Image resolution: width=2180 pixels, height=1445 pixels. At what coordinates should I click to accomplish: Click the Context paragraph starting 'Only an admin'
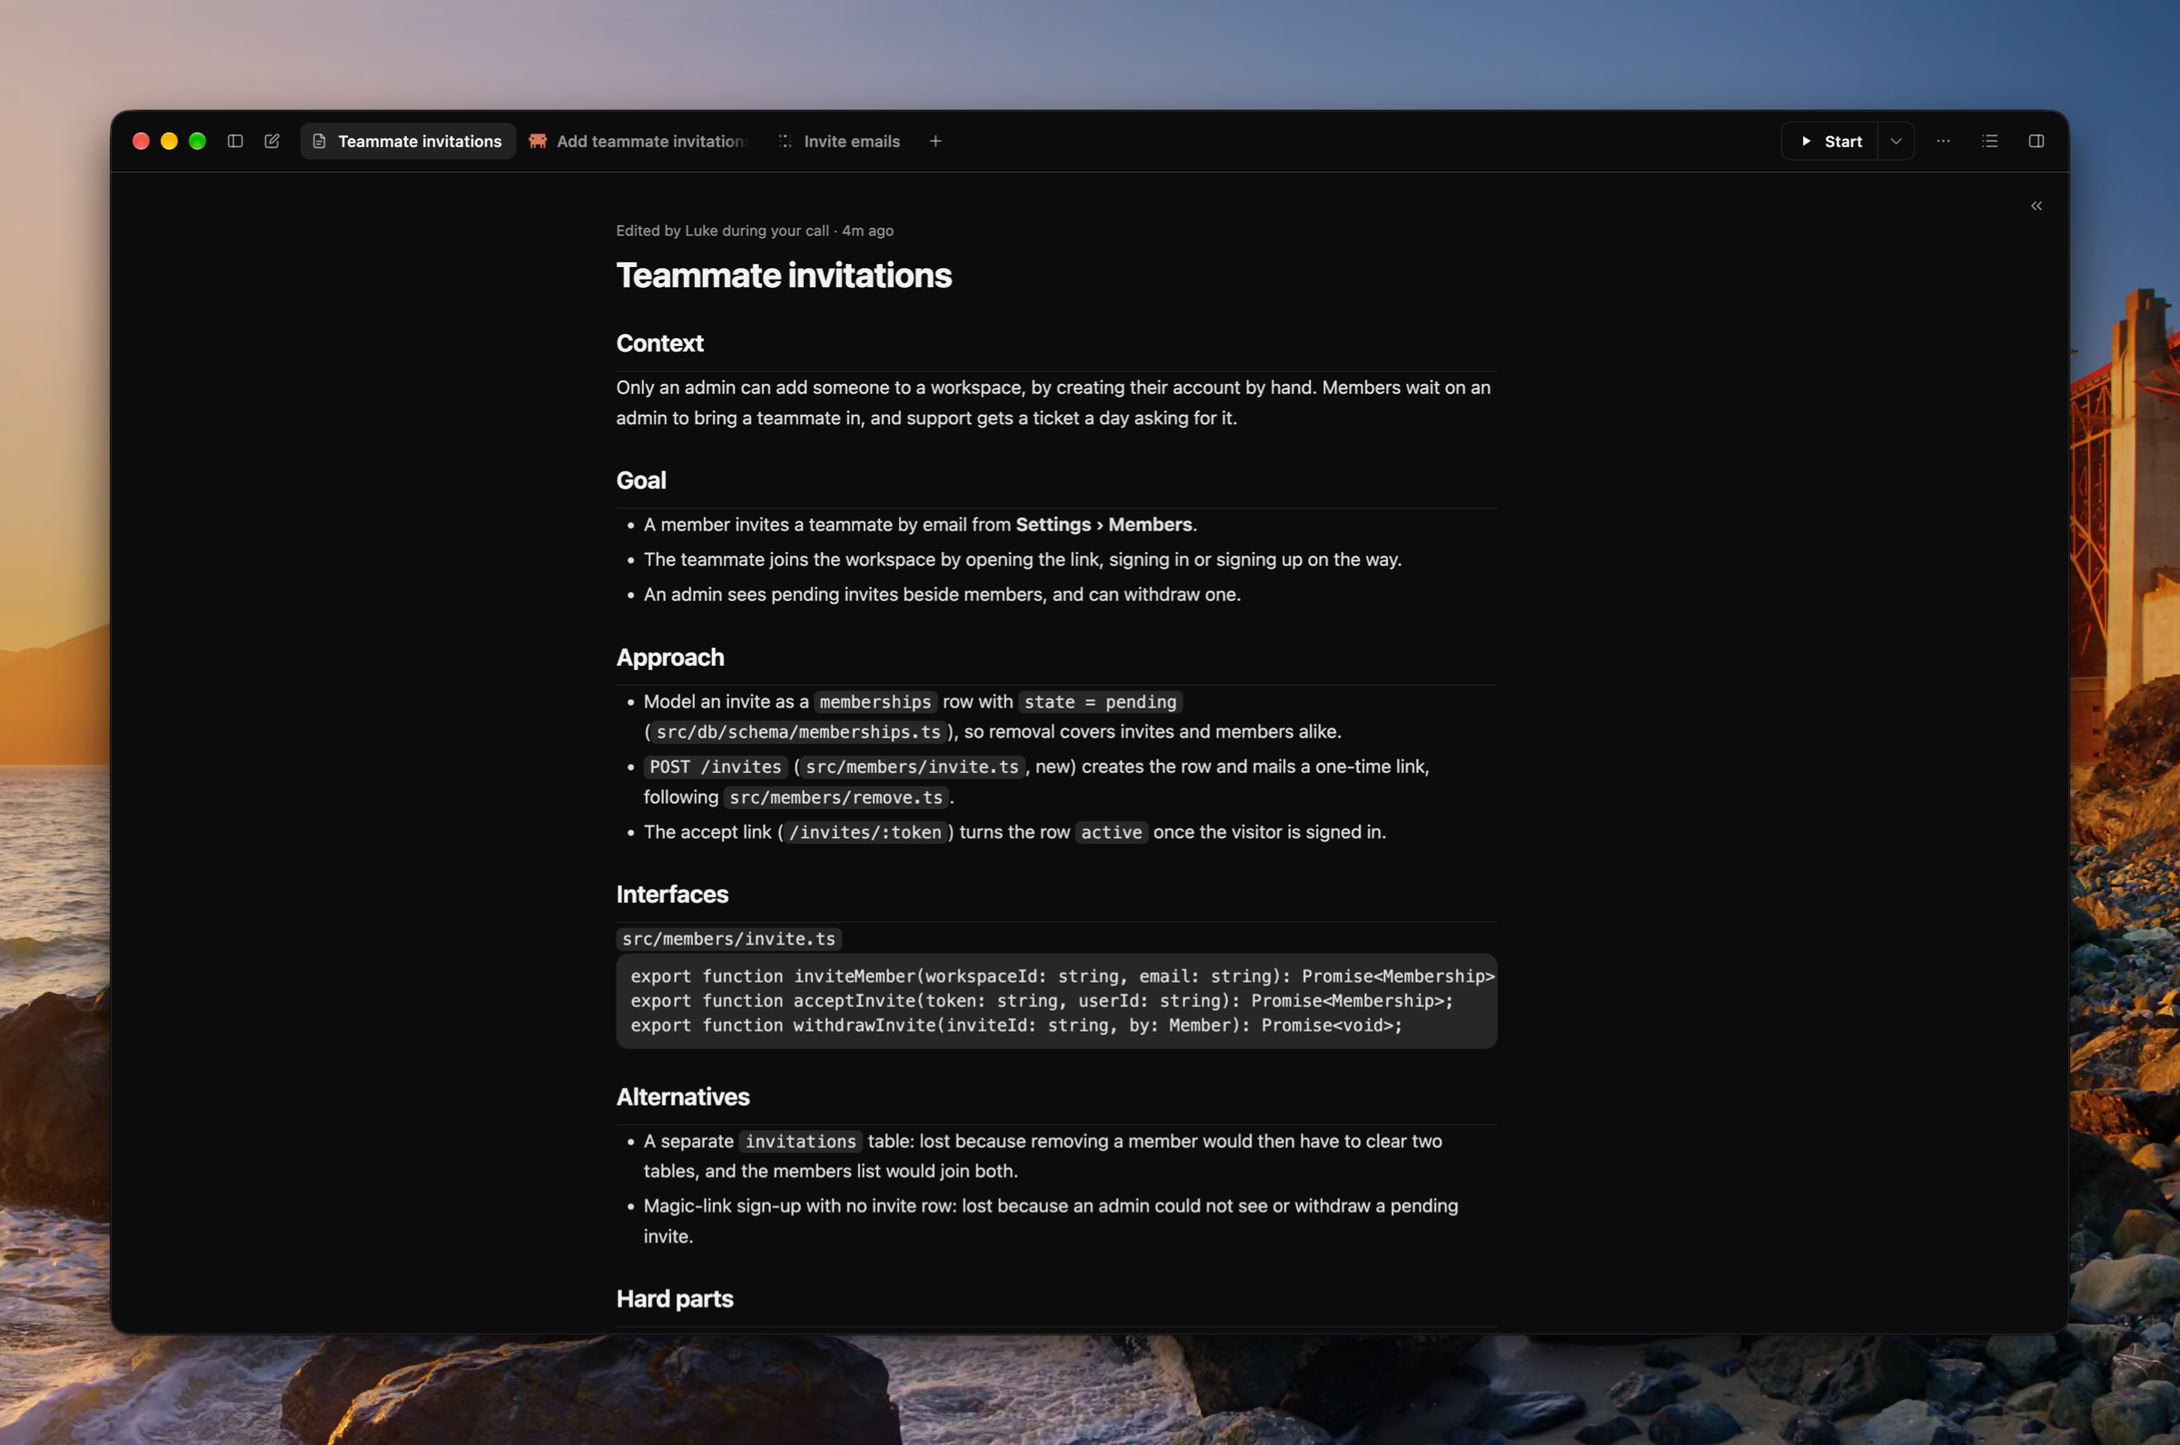(x=1053, y=402)
